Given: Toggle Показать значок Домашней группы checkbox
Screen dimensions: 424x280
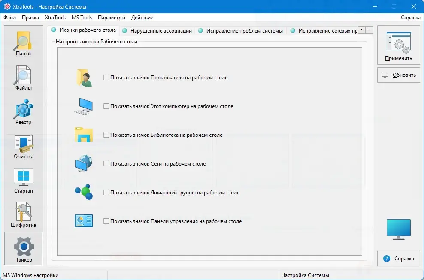Looking at the screenshot, I should (x=106, y=193).
